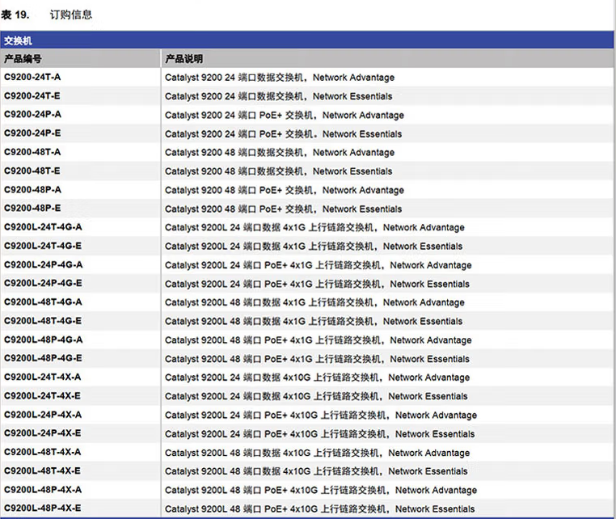Click the description in the C9200L-48T-4X-E row
Viewport: 616px width, 519px height.
click(x=316, y=471)
